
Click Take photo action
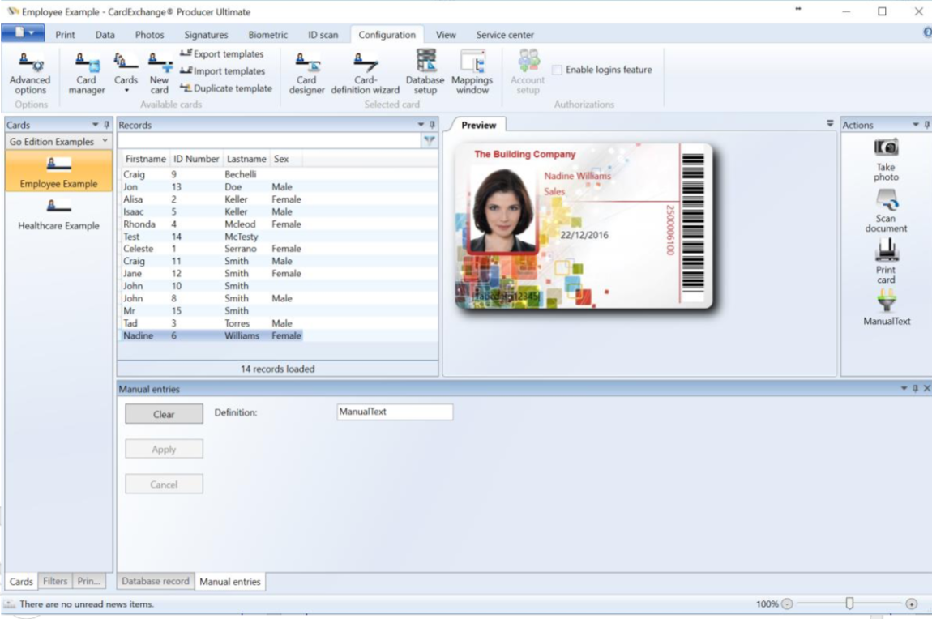click(886, 159)
